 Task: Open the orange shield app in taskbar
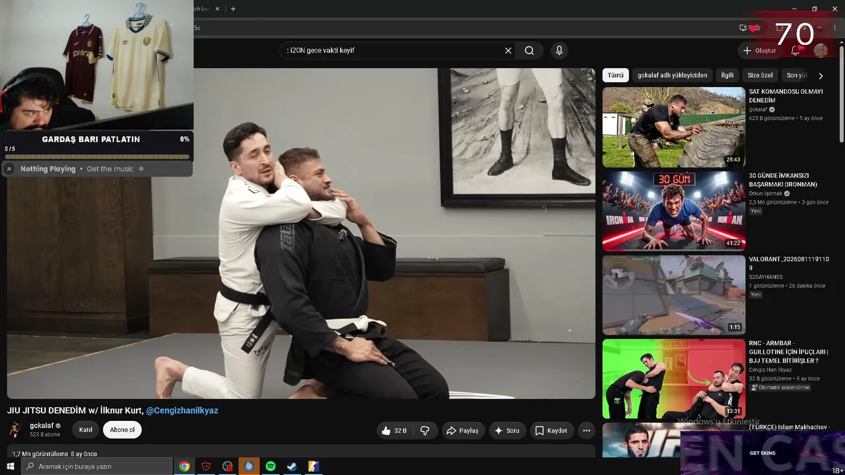pos(206,466)
